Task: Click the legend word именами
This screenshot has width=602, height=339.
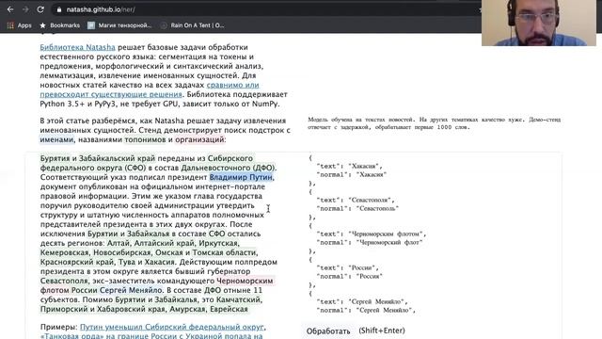Action: coord(56,139)
